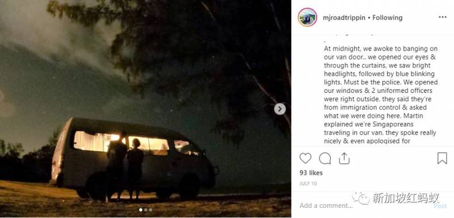View the list of 93 likes

point(311,173)
